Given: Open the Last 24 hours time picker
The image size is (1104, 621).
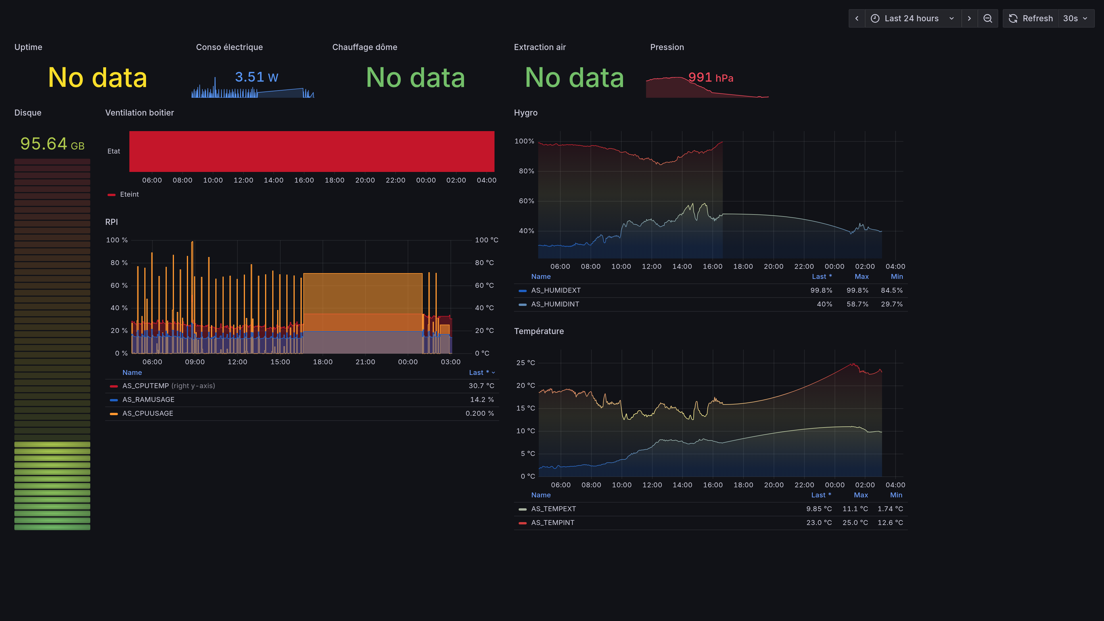Looking at the screenshot, I should 913,18.
